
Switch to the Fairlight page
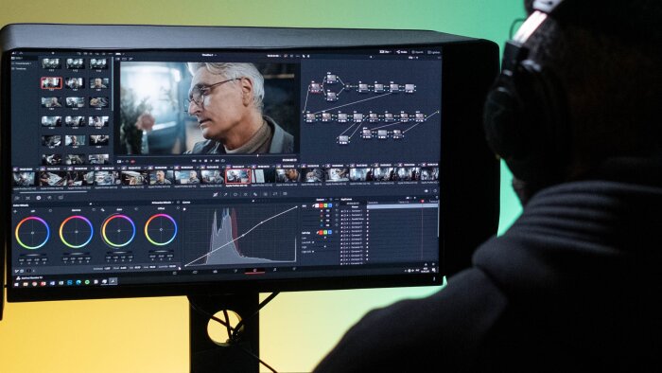coord(274,270)
